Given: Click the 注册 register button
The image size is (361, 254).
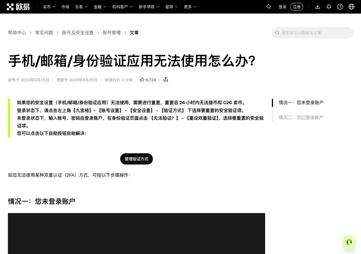Looking at the screenshot, I should [x=297, y=7].
